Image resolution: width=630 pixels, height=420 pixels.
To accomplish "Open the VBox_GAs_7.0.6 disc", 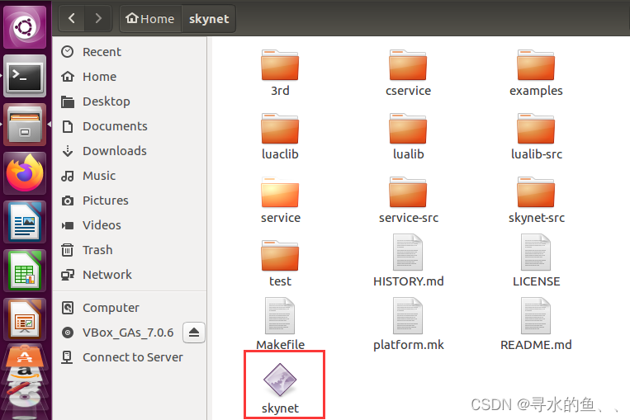I will [117, 333].
